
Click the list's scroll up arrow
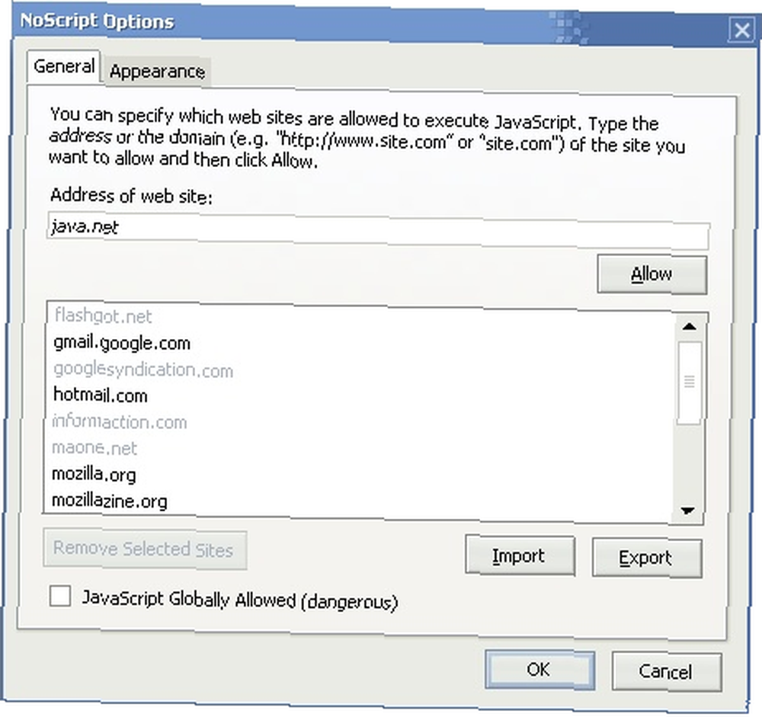[x=689, y=327]
